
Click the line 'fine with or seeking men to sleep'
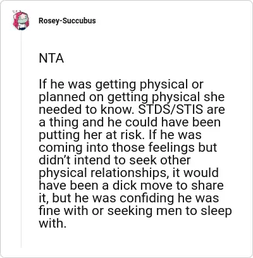[x=135, y=211]
